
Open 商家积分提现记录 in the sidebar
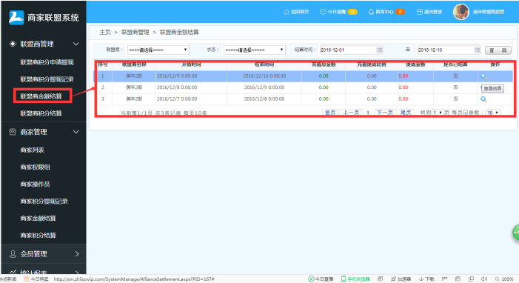click(x=44, y=202)
